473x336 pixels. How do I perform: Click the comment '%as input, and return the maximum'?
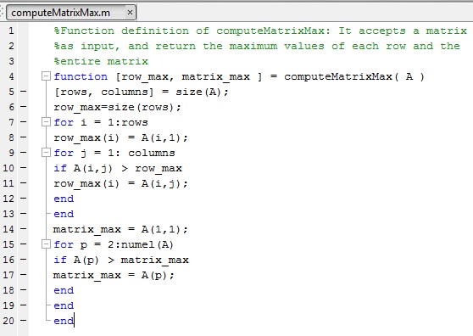tap(165, 46)
